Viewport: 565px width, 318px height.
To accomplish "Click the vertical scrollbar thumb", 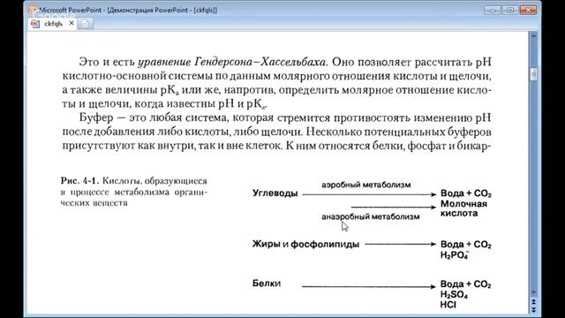I will point(533,74).
